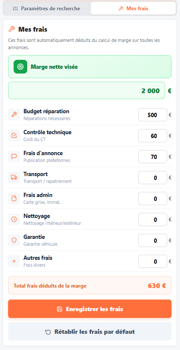Click the truck icon beside Transport

tap(14, 177)
